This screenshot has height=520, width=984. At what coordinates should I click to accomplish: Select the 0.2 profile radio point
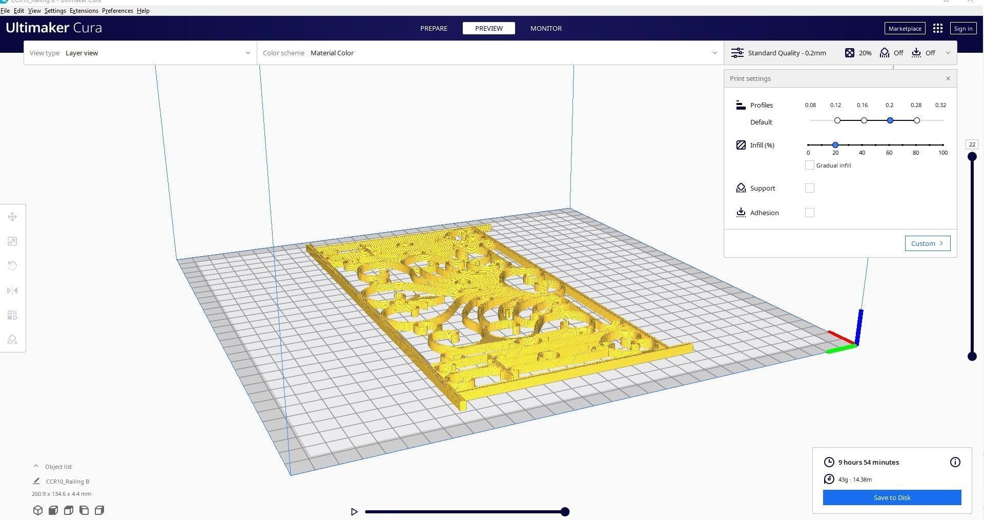click(x=890, y=120)
